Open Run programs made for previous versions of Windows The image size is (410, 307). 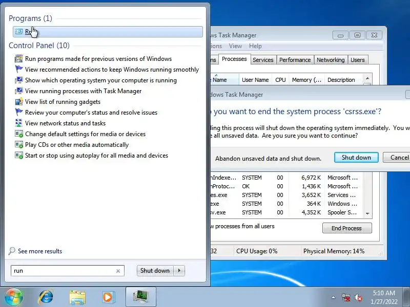click(x=98, y=59)
